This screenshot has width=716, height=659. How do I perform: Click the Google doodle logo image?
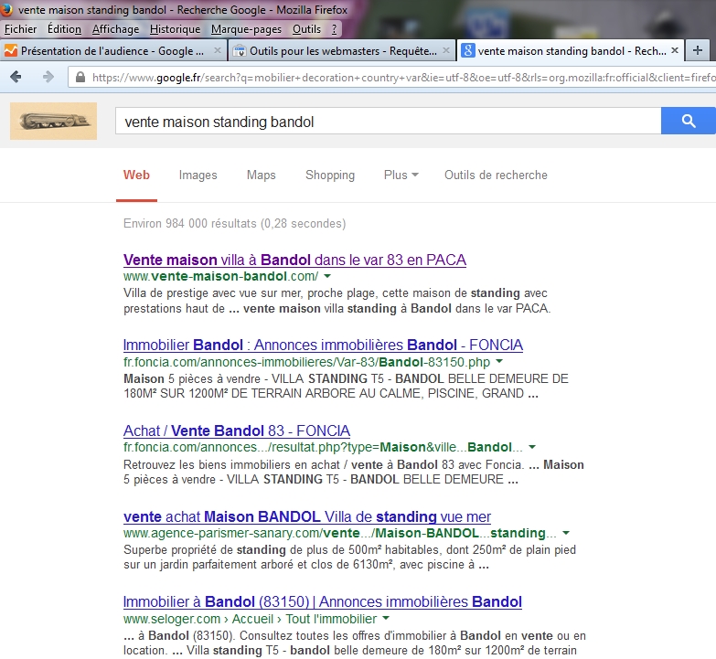pyautogui.click(x=53, y=121)
